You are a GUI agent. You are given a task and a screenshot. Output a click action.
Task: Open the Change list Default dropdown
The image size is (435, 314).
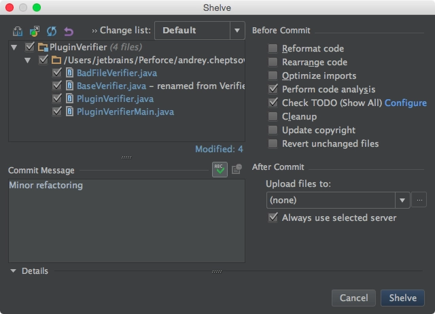(200, 31)
